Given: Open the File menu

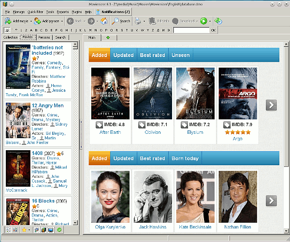Looking at the screenshot, I should point(7,12).
